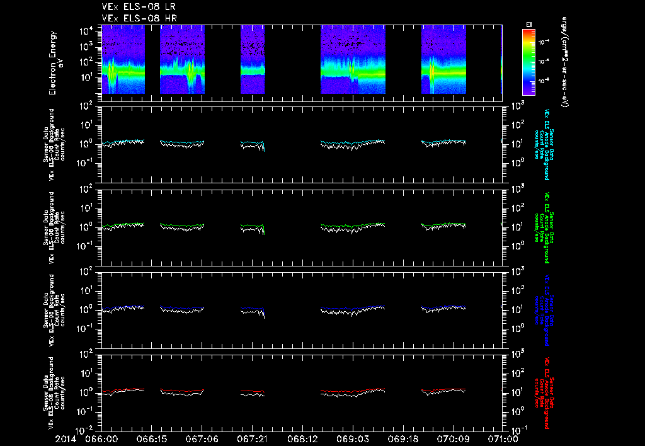
Task: Click the cyan right-axis 'Anode Background' legend text
Action: [547, 144]
